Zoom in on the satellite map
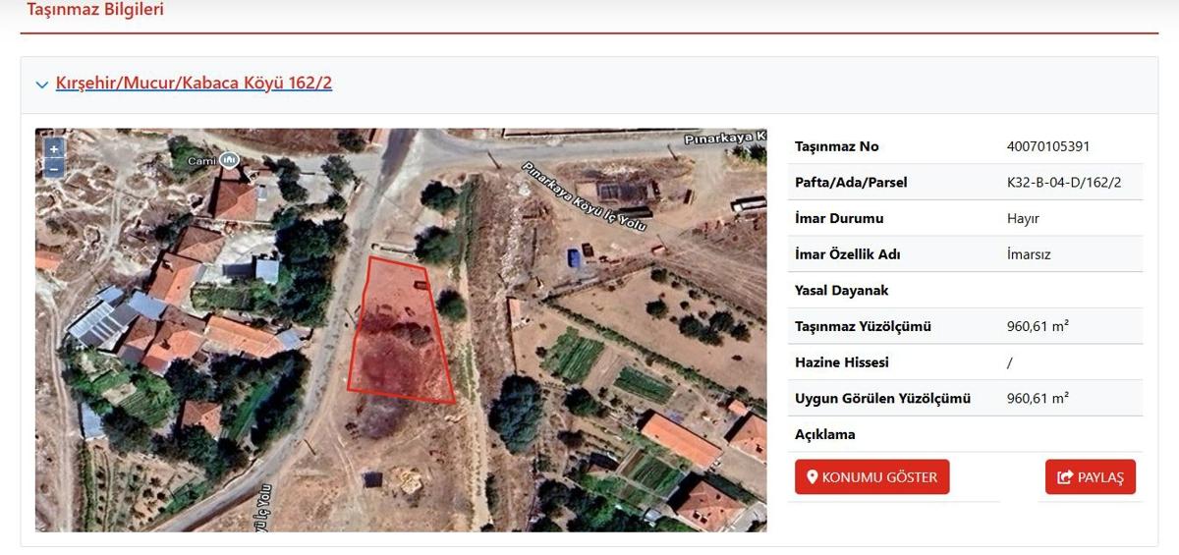Screen dimensions: 1179x555 coord(54,148)
